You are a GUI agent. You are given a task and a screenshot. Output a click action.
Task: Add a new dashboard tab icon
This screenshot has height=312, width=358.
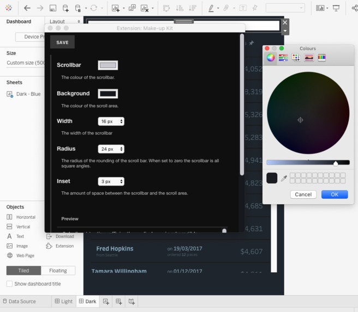click(x=119, y=302)
